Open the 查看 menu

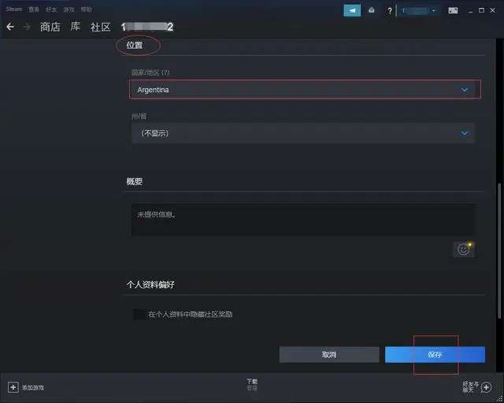click(x=34, y=9)
